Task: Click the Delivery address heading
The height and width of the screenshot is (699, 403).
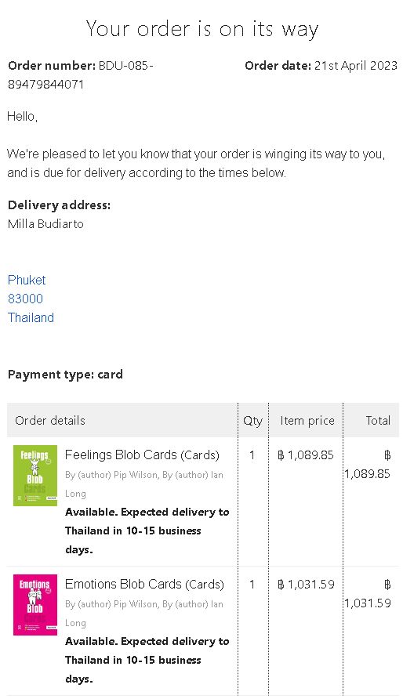Action: (x=59, y=205)
